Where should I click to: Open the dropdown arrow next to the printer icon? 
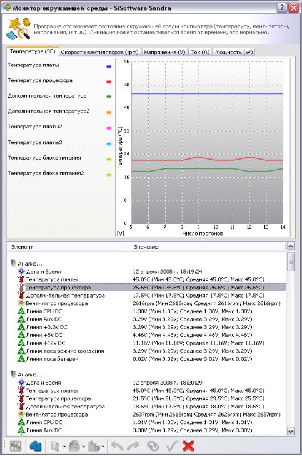click(83, 447)
